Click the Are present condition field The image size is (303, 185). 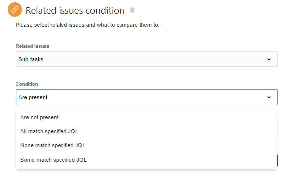point(147,97)
